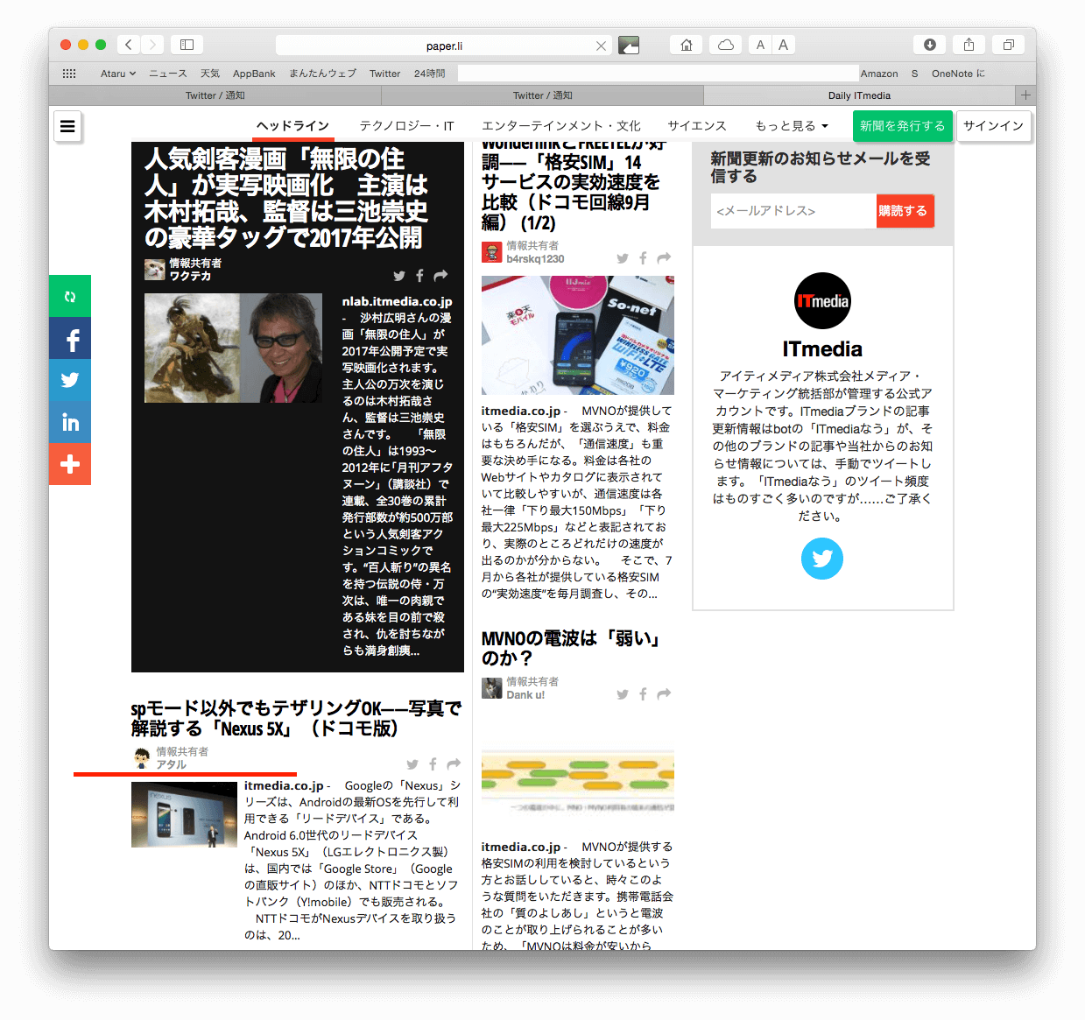
Task: Open sharer Dank u! profile
Action: click(x=525, y=695)
